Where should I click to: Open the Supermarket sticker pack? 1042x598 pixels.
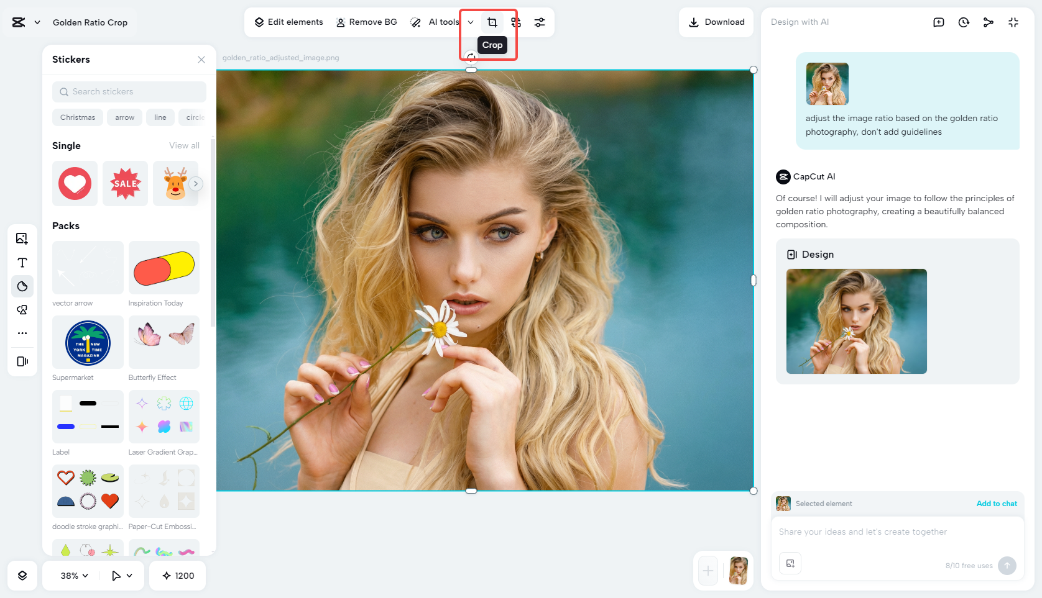point(88,342)
